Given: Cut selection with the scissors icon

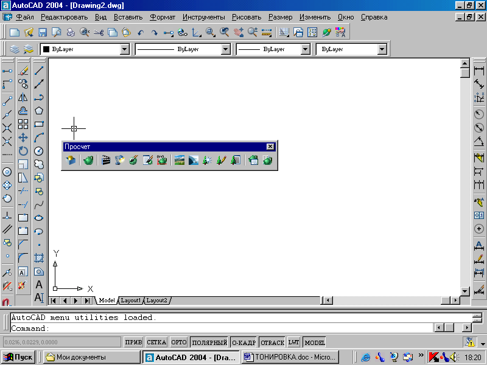Looking at the screenshot, I should 99,32.
